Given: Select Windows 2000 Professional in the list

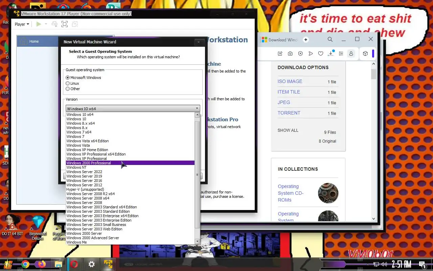Looking at the screenshot, I should point(130,163).
